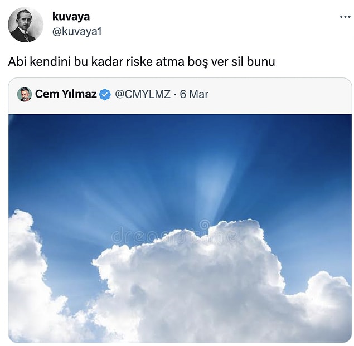Select the tweet text starting with Abi kendini
The height and width of the screenshot is (346, 354).
(142, 61)
